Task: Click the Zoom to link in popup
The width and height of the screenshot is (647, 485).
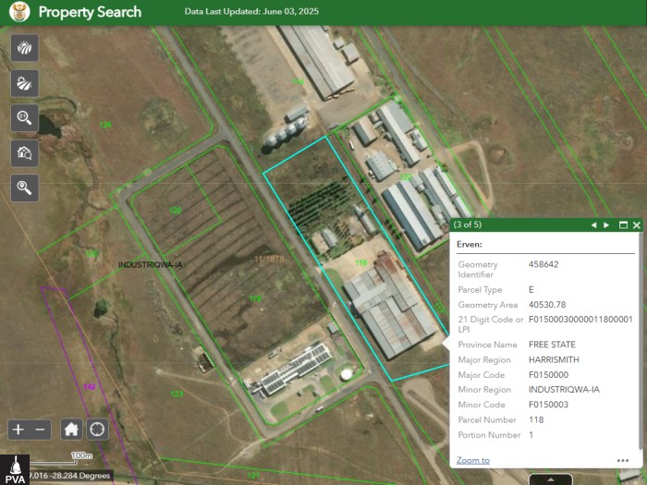Action: coord(473,460)
